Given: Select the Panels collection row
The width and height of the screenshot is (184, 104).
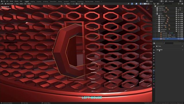Looking at the screenshot, I should coord(168,16).
